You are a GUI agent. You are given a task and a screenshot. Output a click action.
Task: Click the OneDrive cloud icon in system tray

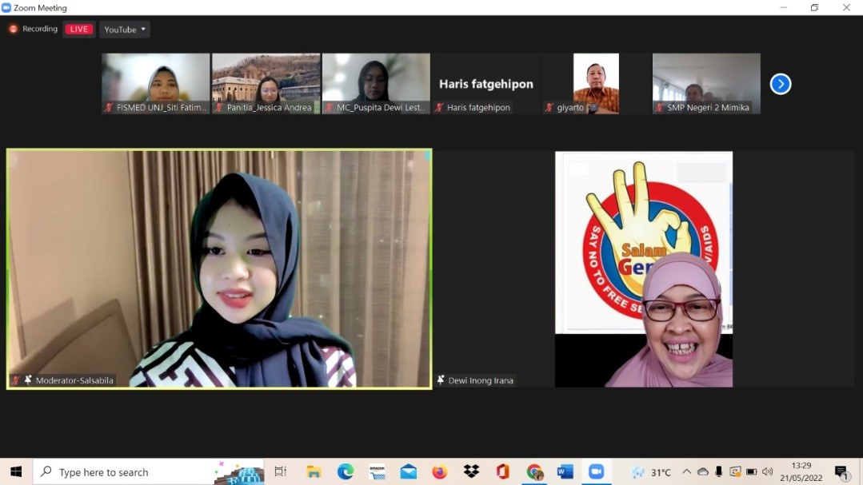(x=701, y=471)
